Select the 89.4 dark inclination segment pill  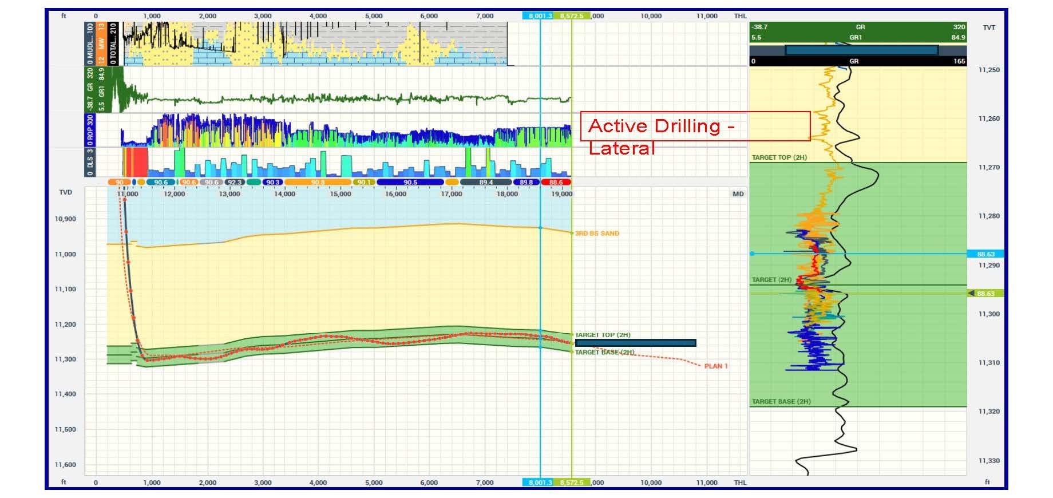[486, 182]
